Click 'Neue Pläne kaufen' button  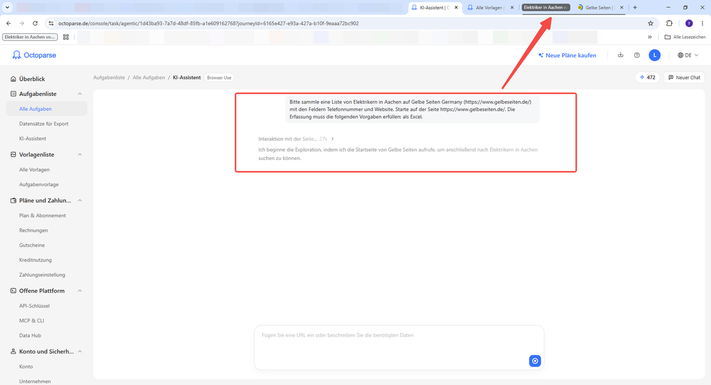coord(567,56)
